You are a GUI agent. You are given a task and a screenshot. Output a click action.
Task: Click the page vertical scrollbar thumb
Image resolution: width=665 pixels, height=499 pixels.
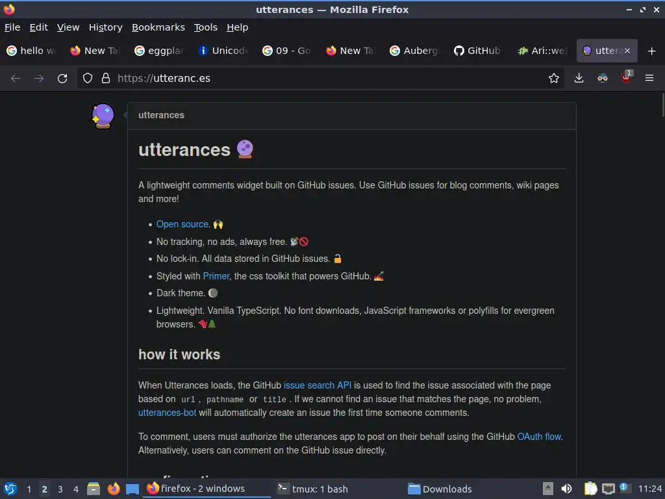click(x=662, y=105)
